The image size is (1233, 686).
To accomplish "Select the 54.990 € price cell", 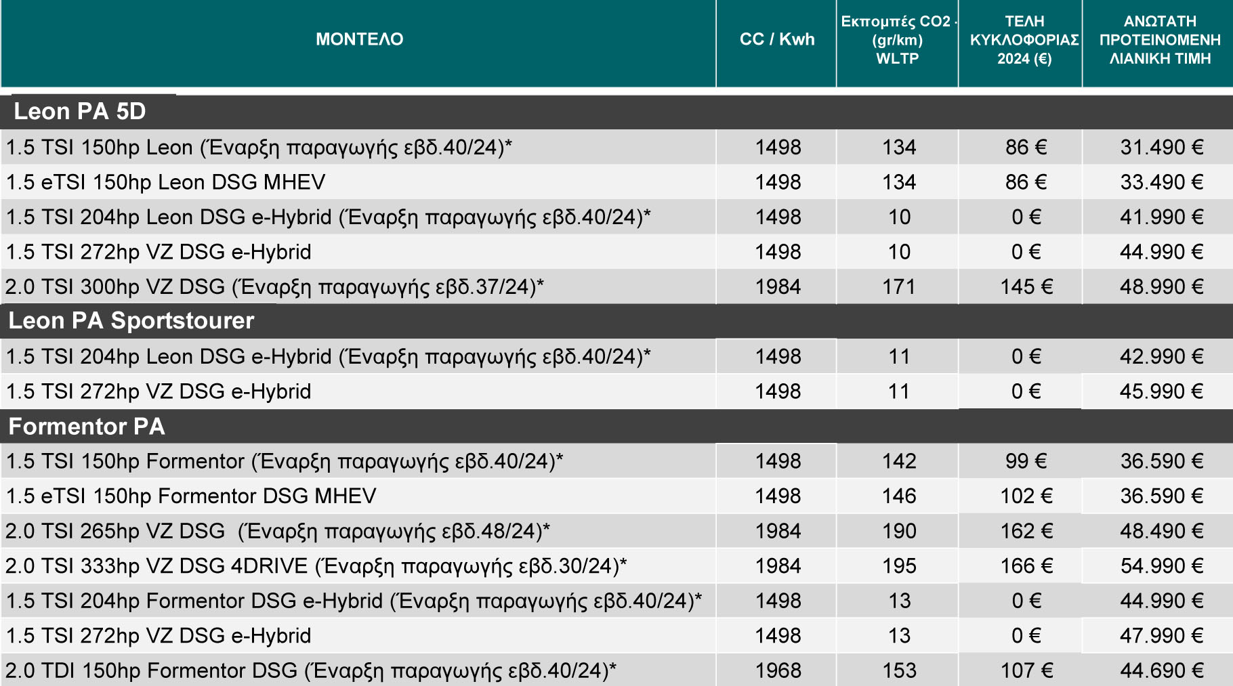I will (1161, 566).
